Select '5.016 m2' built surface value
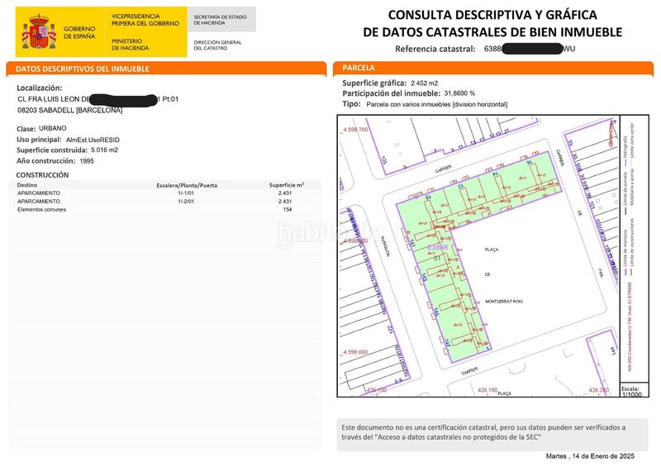This screenshot has width=661, height=467. 105,150
